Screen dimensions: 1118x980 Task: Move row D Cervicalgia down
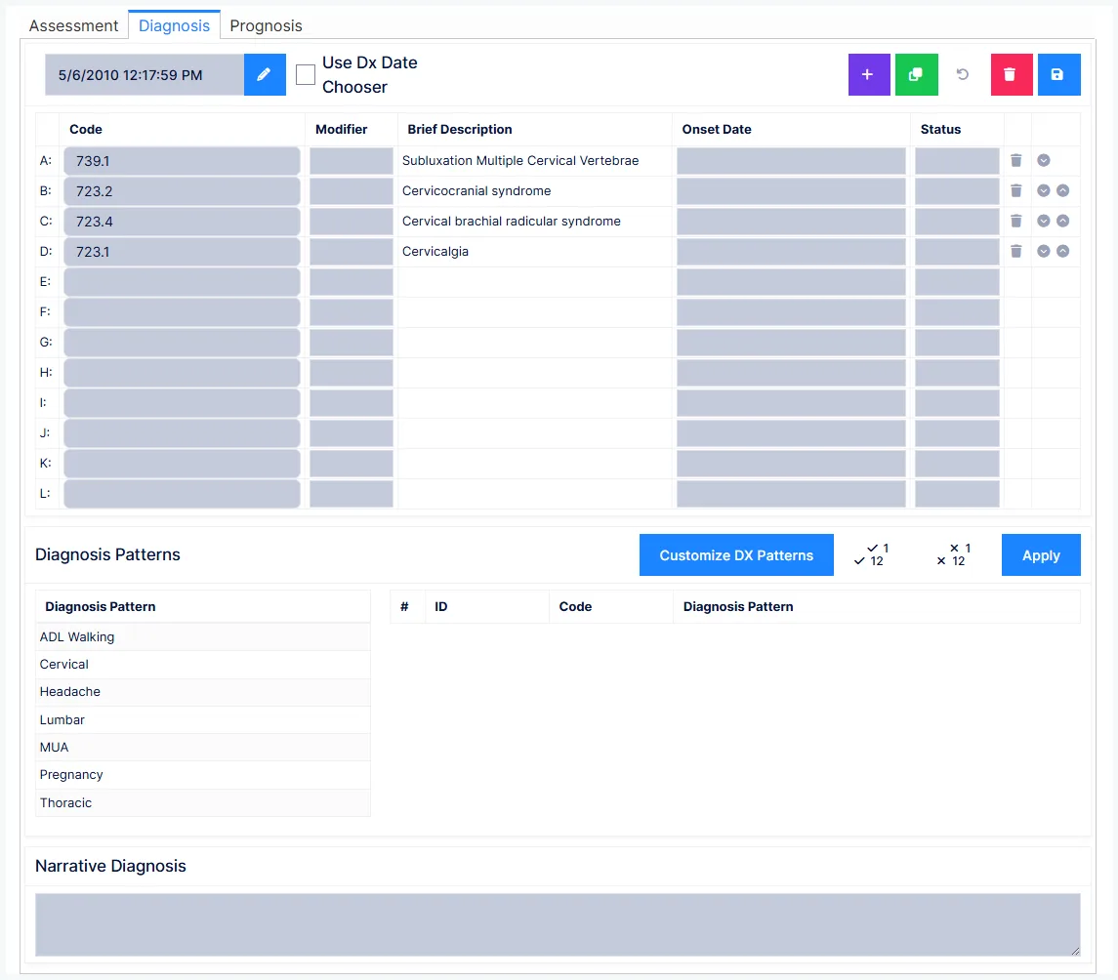1043,251
